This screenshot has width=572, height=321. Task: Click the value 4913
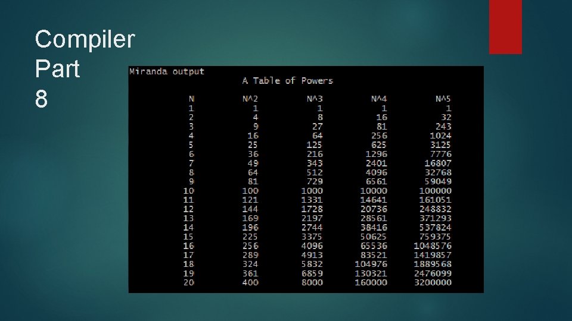[x=312, y=255]
